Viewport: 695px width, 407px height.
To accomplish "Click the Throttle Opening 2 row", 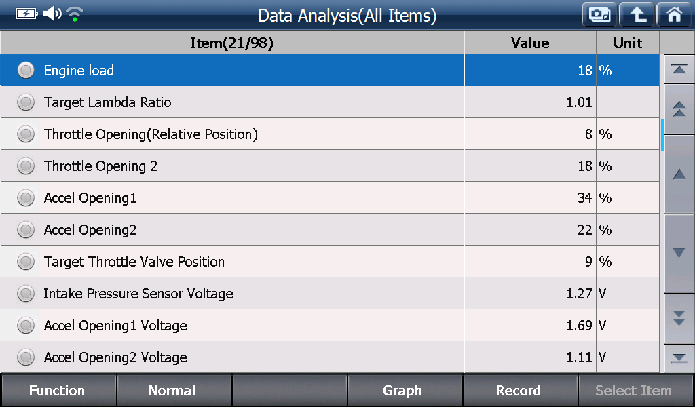I will coord(330,166).
